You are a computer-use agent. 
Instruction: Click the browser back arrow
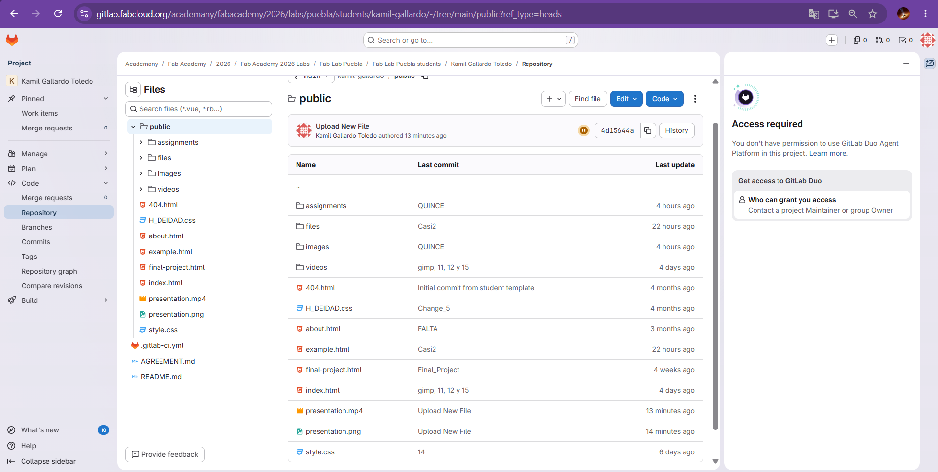[14, 14]
